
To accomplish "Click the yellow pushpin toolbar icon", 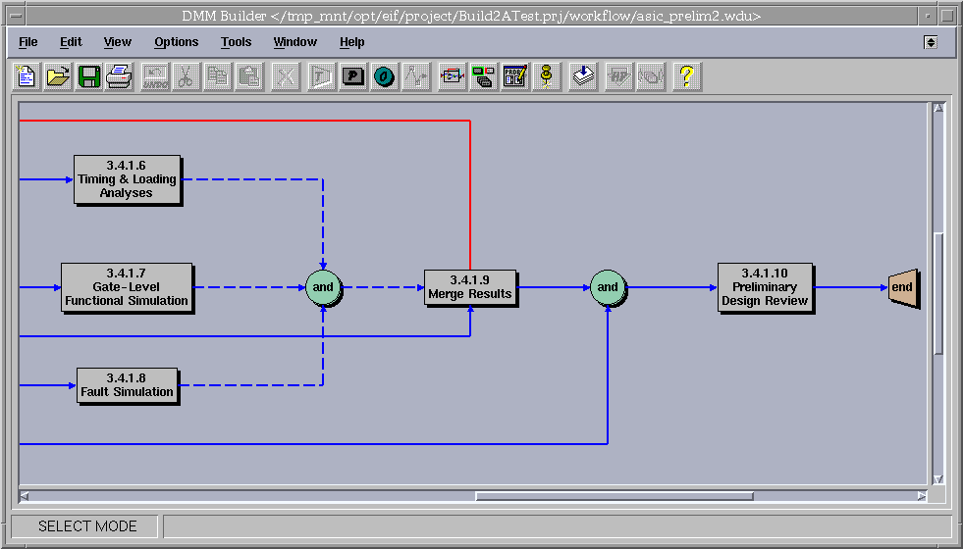I will [x=547, y=75].
